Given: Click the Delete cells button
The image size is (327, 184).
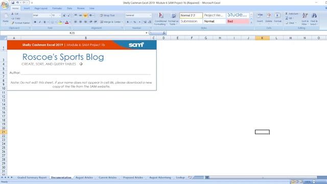Looking at the screenshot, I should [x=269, y=18].
